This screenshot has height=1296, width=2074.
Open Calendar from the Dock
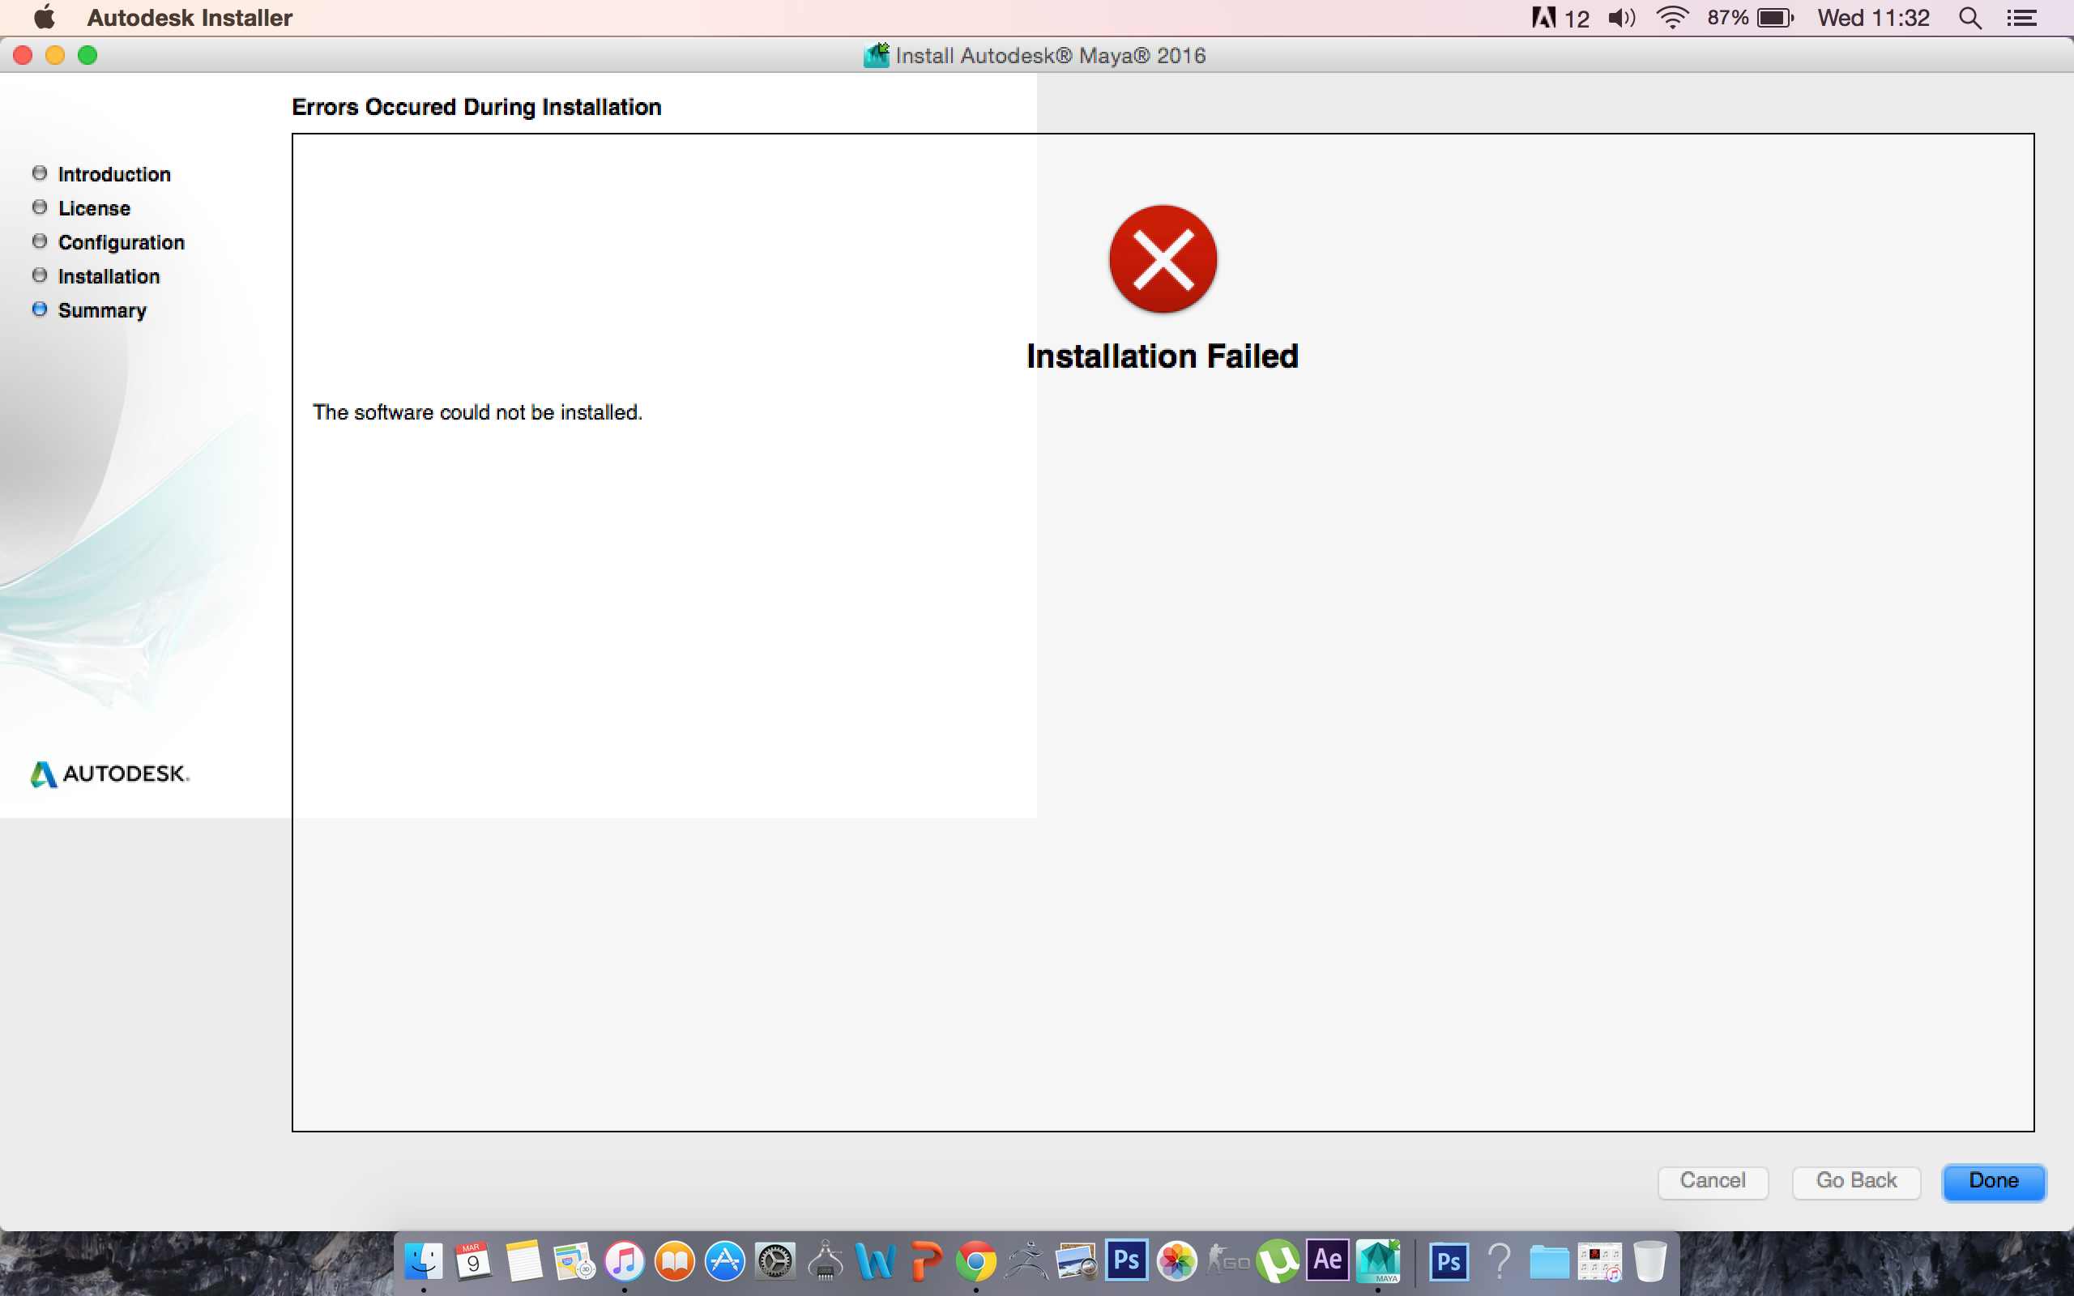[x=473, y=1262]
